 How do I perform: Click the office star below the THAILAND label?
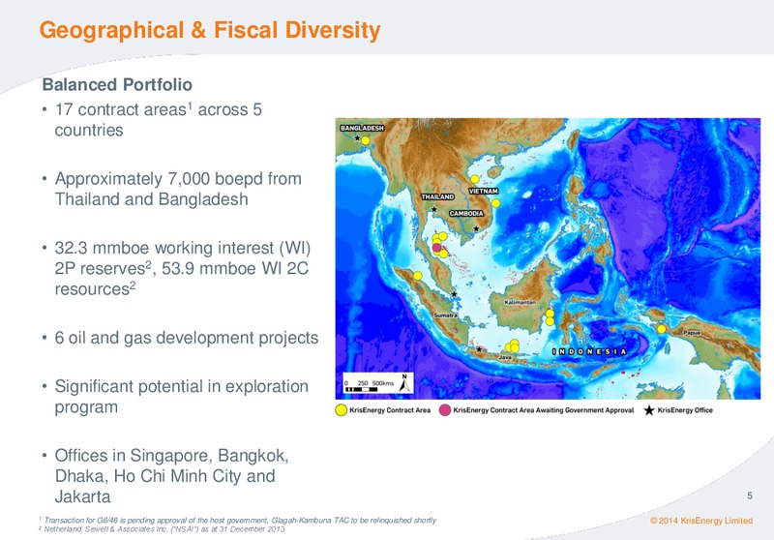tap(433, 209)
